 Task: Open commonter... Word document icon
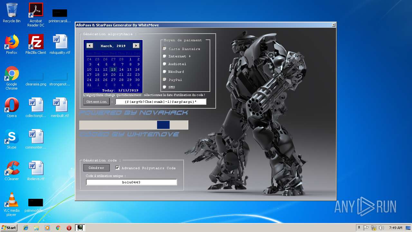36,139
